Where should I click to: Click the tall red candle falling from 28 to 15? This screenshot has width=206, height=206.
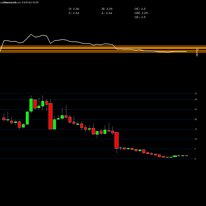(51, 116)
